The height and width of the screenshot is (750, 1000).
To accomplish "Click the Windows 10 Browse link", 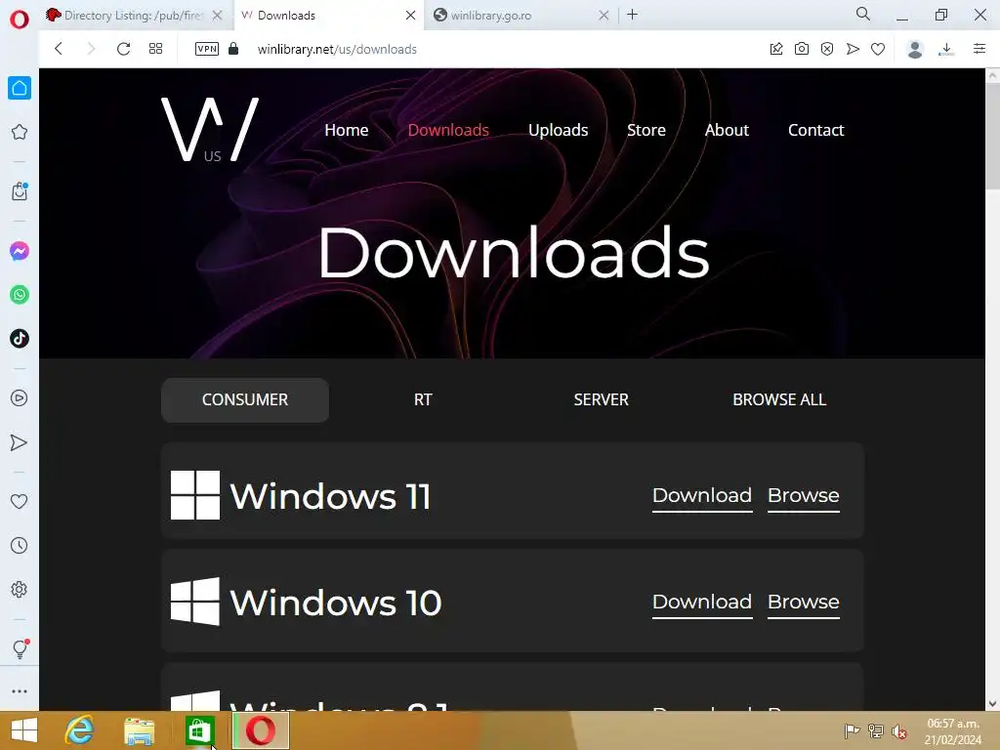I will click(x=804, y=603).
